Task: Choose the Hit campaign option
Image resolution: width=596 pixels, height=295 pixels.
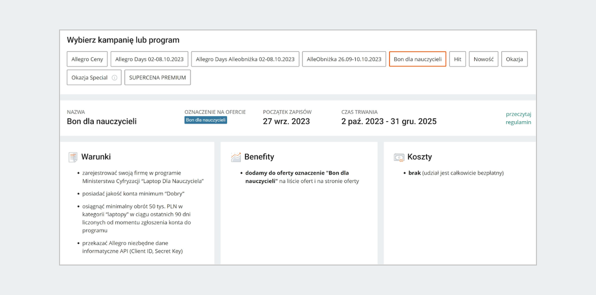Action: [457, 59]
